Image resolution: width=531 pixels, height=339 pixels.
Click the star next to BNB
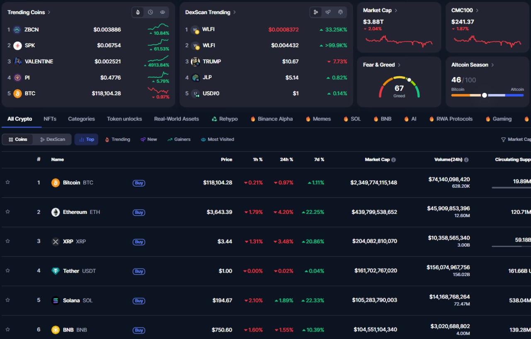[7, 329]
